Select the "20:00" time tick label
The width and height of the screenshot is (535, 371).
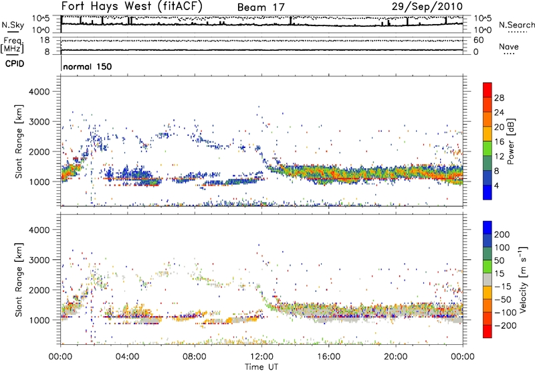(x=395, y=357)
